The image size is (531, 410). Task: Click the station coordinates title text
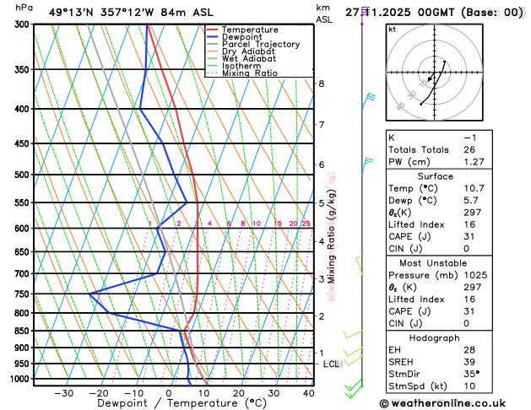click(131, 13)
